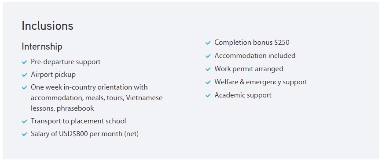The height and width of the screenshot is (162, 382).
Task: Click checkmark beside Academic support
Action: pos(208,95)
